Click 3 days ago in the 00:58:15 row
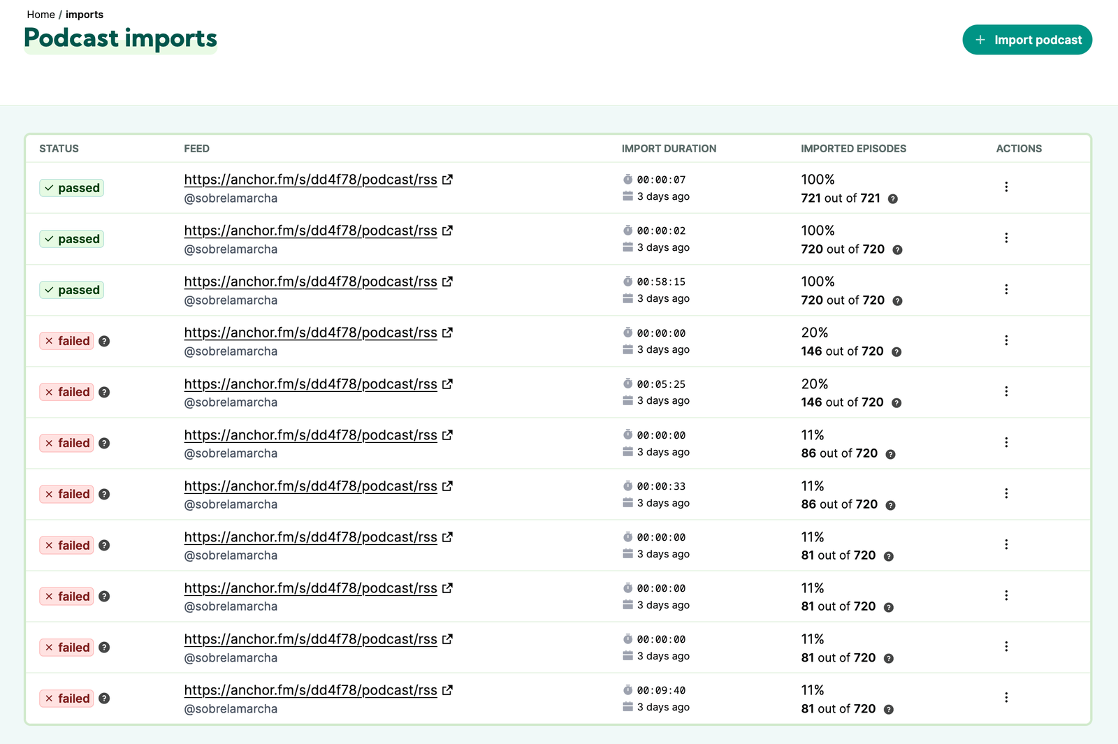Screen dimensions: 1118x744 [x=663, y=298]
